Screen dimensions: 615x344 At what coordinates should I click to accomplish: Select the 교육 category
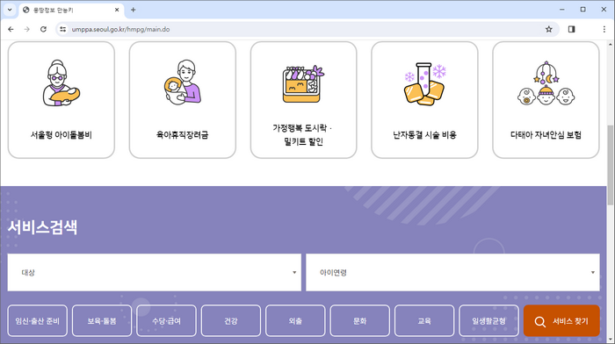point(424,321)
